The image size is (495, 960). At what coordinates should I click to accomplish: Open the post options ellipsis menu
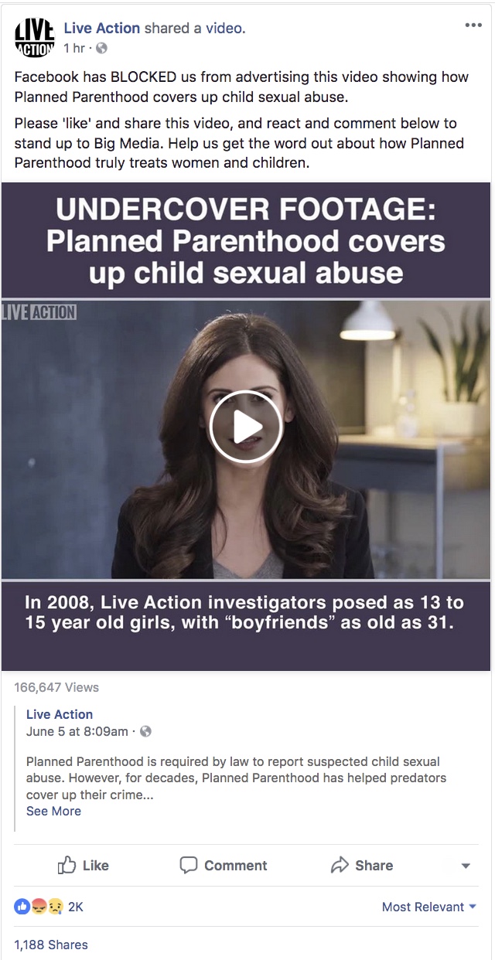click(473, 26)
